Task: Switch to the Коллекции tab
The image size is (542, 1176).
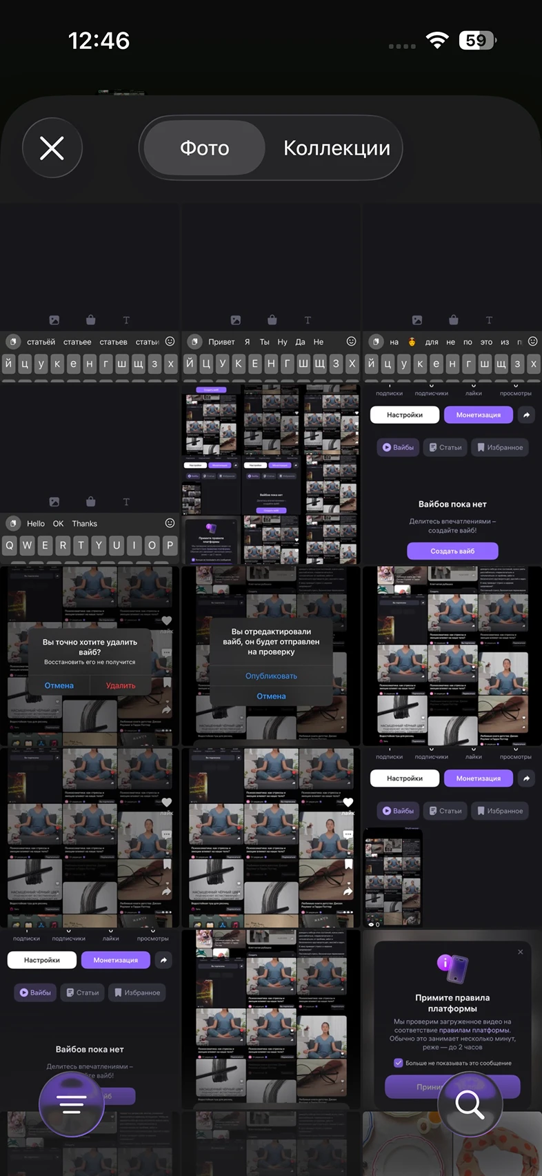Action: pyautogui.click(x=337, y=148)
